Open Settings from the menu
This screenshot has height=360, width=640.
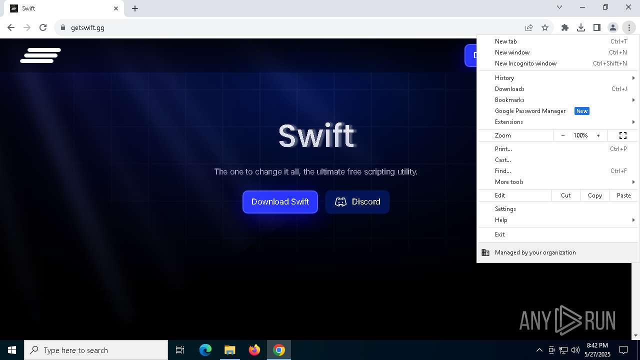558,209
